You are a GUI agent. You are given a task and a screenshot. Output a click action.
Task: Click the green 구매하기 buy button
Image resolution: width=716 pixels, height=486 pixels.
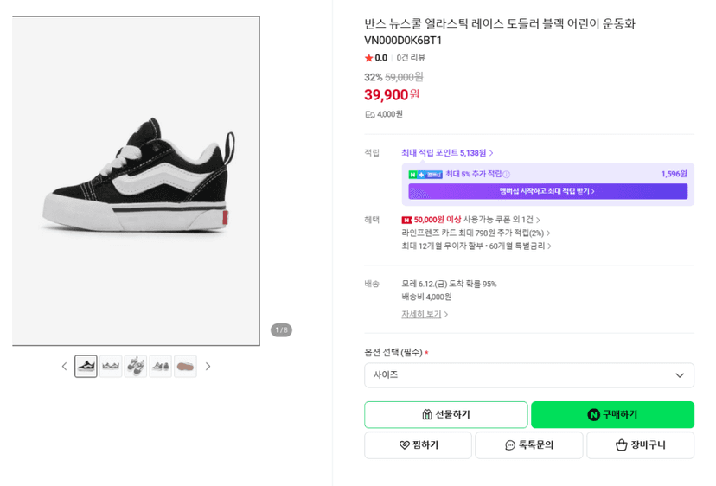[612, 414]
